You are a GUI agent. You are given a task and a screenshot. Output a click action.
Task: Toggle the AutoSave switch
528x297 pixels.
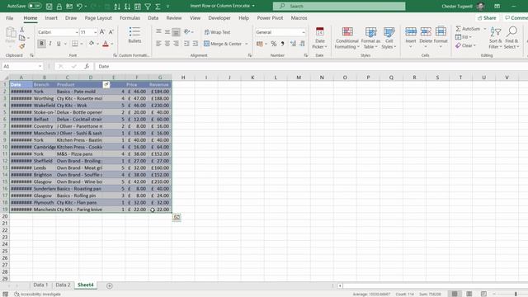[35, 6]
